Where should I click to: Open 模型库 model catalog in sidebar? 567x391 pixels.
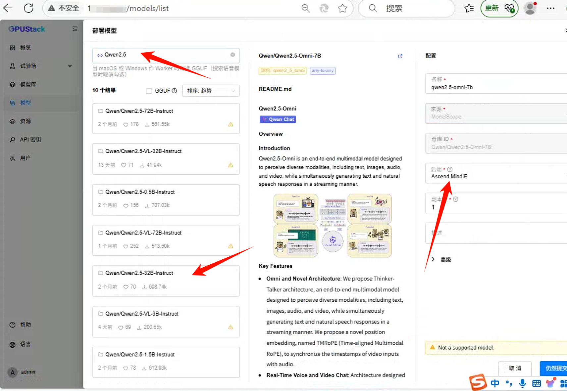pyautogui.click(x=41, y=84)
